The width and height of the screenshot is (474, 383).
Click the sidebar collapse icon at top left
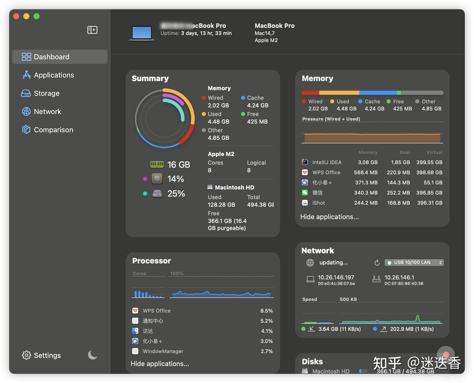(x=92, y=30)
